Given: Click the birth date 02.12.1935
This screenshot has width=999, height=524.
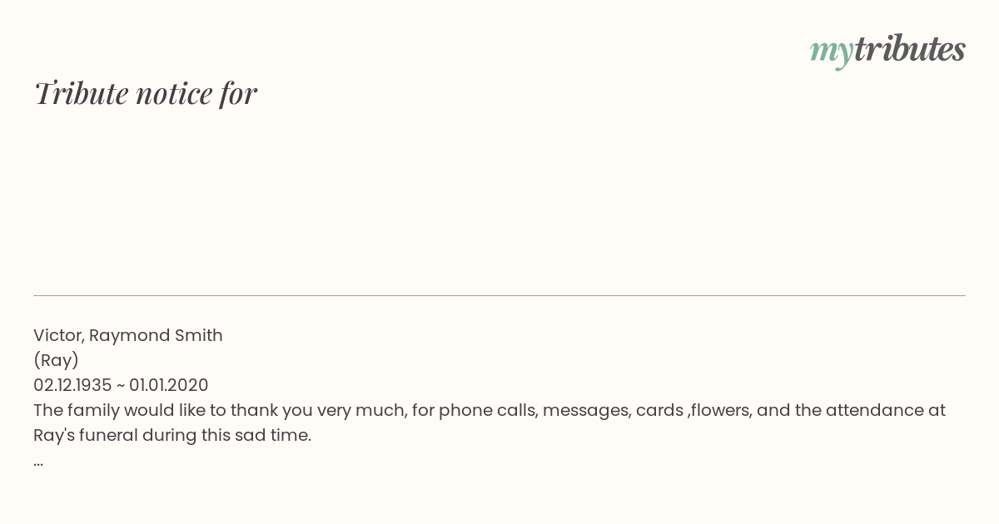Looking at the screenshot, I should click(72, 385).
